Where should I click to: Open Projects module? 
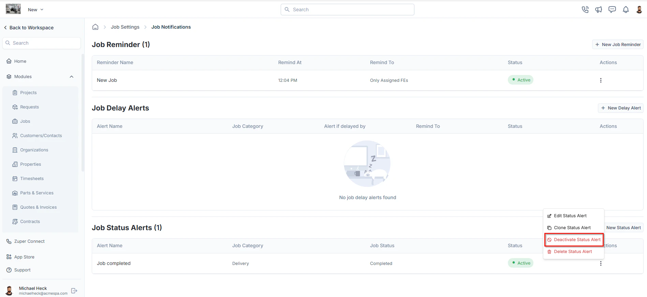point(25,93)
